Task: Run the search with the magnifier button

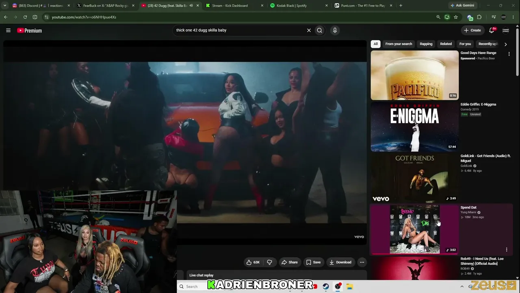Action: tap(320, 30)
